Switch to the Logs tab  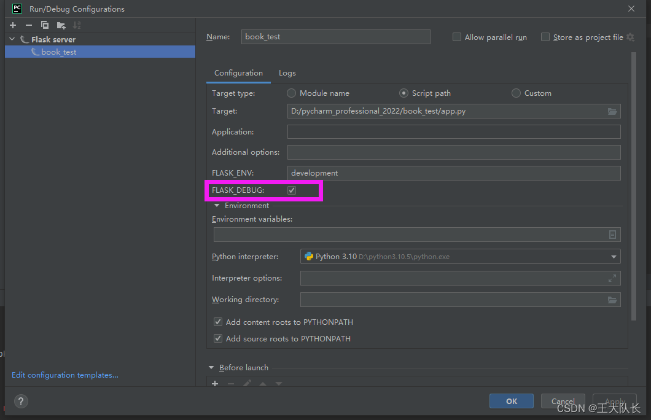coord(287,73)
